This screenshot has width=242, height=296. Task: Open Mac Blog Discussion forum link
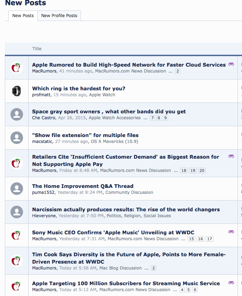coord(120,268)
